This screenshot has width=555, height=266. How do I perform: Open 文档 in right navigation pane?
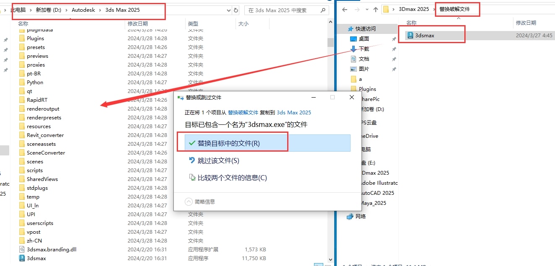[364, 59]
